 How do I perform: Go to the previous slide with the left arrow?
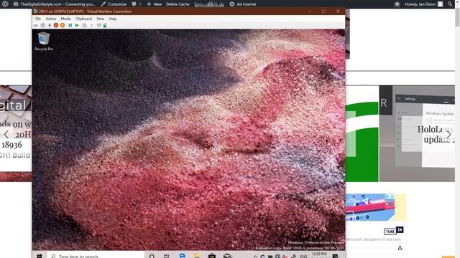coord(6,134)
